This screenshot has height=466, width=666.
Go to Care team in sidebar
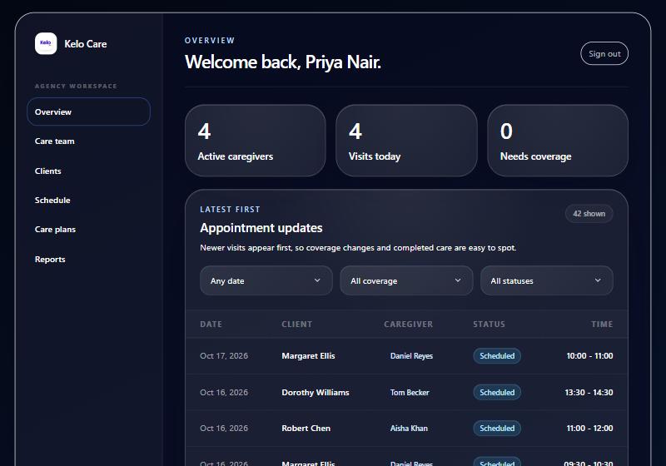click(x=54, y=141)
